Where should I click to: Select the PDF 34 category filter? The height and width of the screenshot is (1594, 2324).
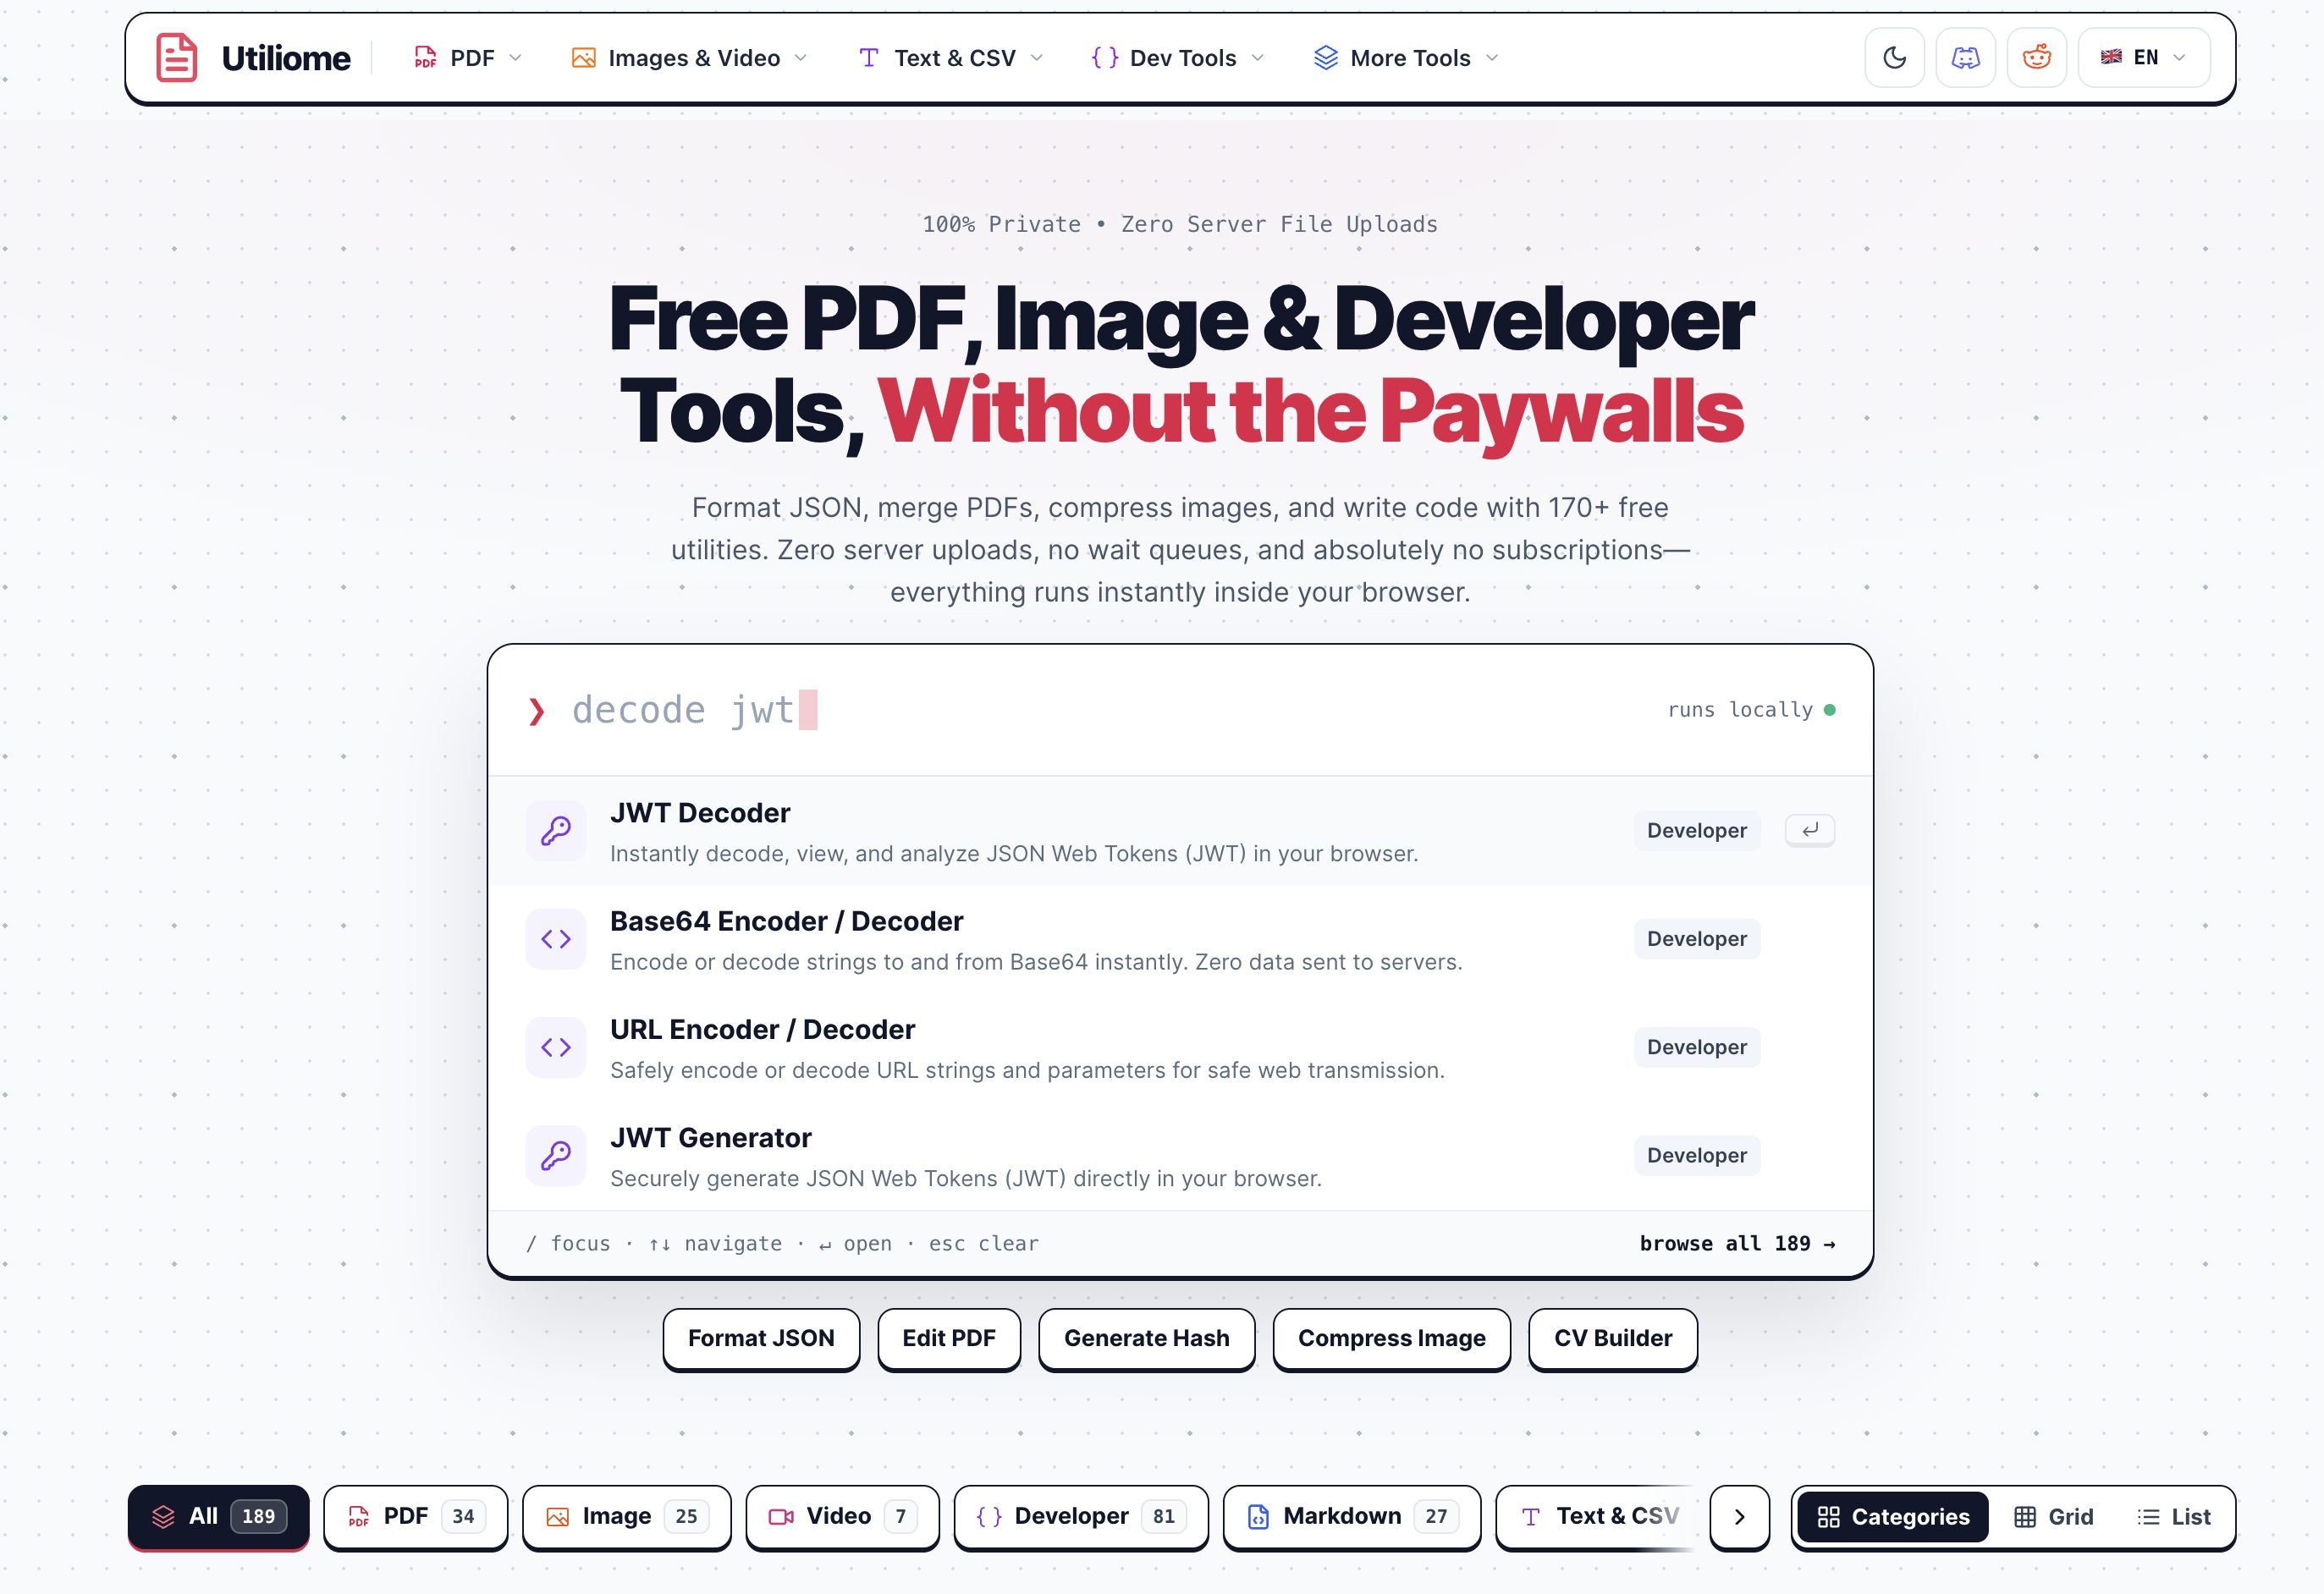coord(415,1516)
